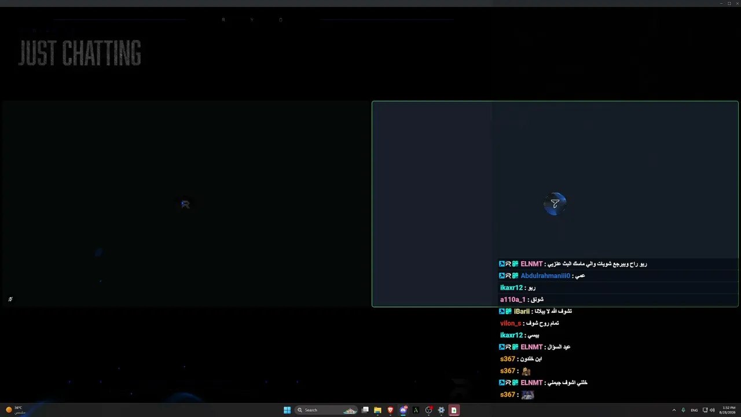Viewport: 741px width, 417px height.
Task: Click the chat message ابن خلدون
Action: point(531,359)
